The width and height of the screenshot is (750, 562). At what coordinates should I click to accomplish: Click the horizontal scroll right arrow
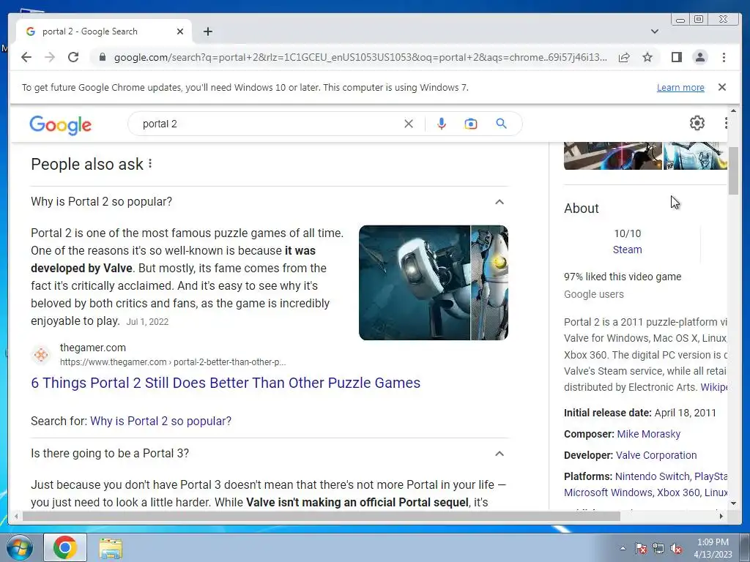(x=721, y=516)
